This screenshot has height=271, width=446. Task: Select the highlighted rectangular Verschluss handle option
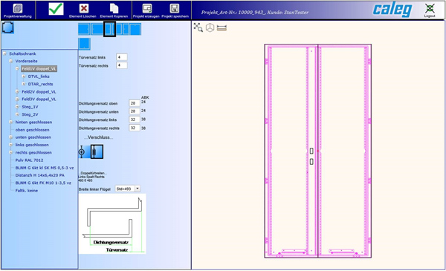[x=97, y=151]
